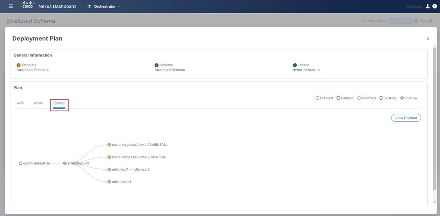Click the Tenant icon in General Information
This screenshot has height=216, width=440.
(x=295, y=65)
